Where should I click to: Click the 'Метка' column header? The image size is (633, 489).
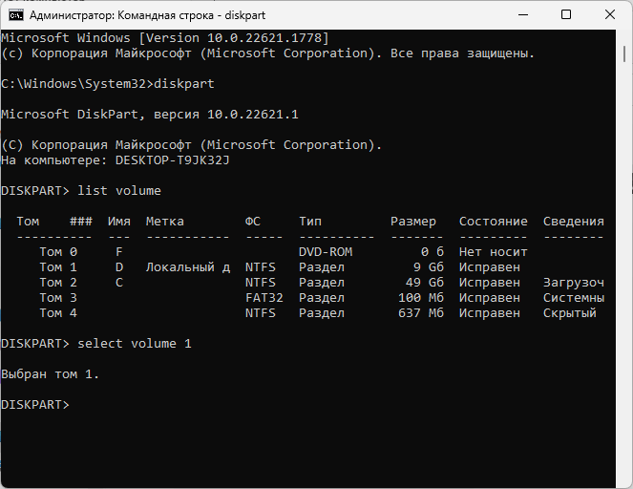(165, 222)
